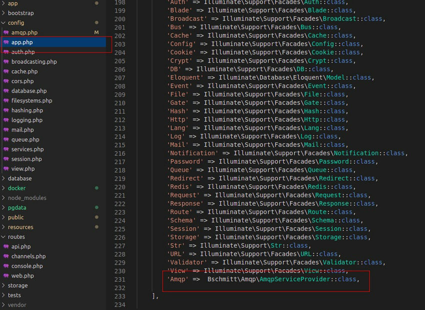The height and width of the screenshot is (310, 425).
Task: Click the PHP icon beside cache.php
Action: point(6,72)
